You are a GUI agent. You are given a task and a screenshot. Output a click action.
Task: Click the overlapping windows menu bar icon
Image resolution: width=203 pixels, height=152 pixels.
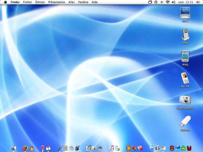tap(150, 2)
